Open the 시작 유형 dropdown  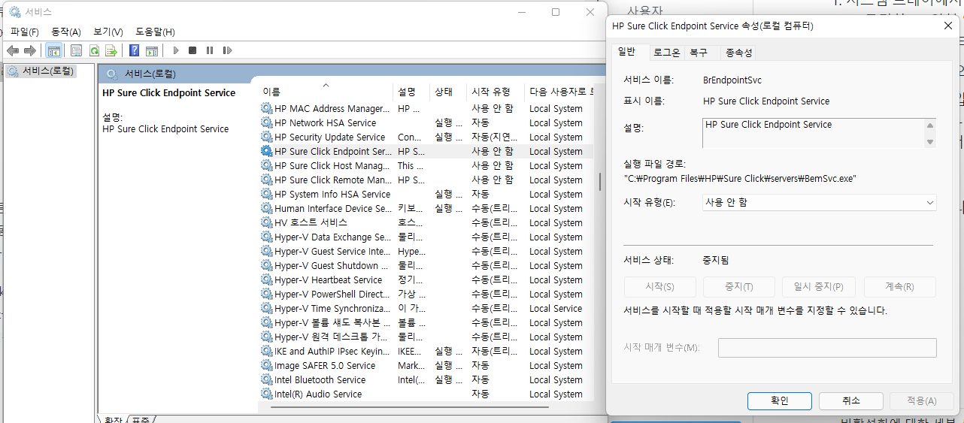click(x=818, y=202)
